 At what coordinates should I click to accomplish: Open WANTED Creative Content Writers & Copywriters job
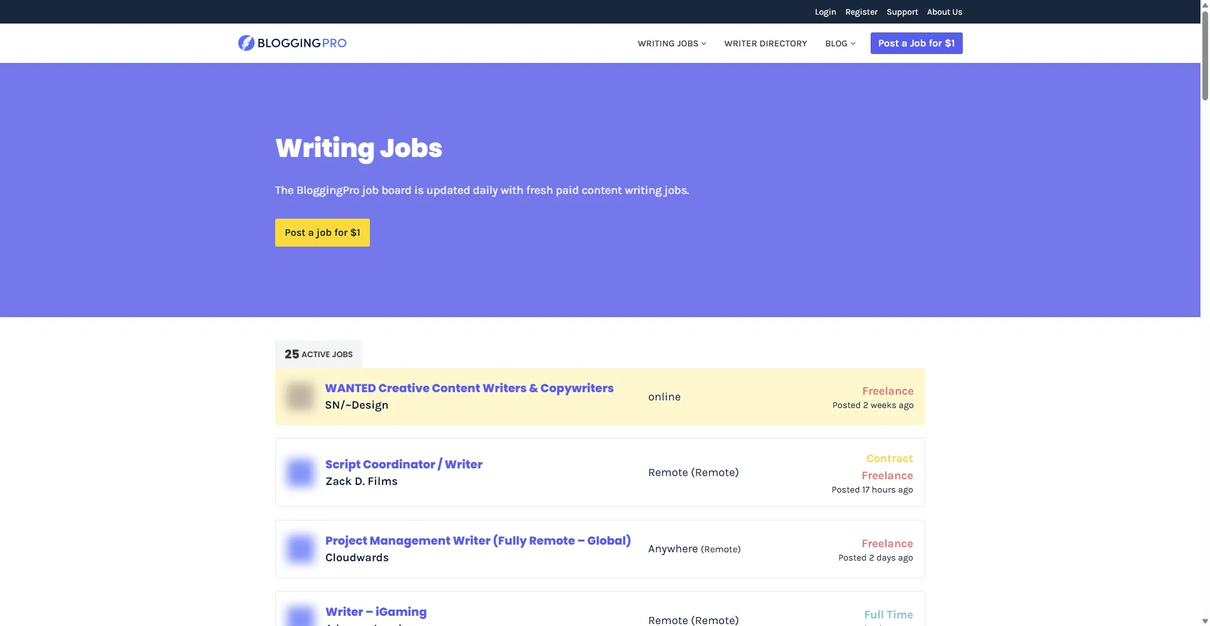[469, 388]
